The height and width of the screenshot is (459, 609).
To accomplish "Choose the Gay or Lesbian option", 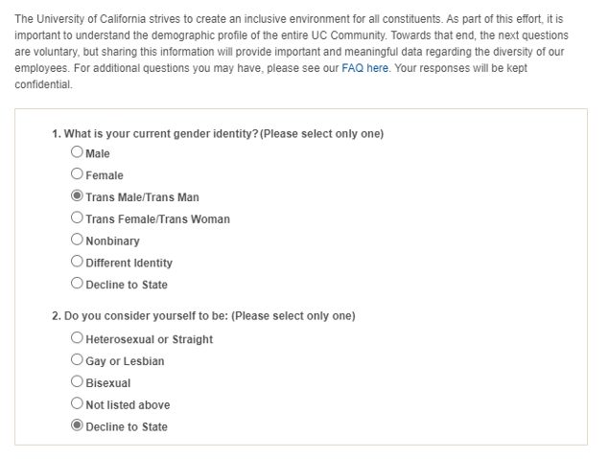I will pyautogui.click(x=77, y=359).
